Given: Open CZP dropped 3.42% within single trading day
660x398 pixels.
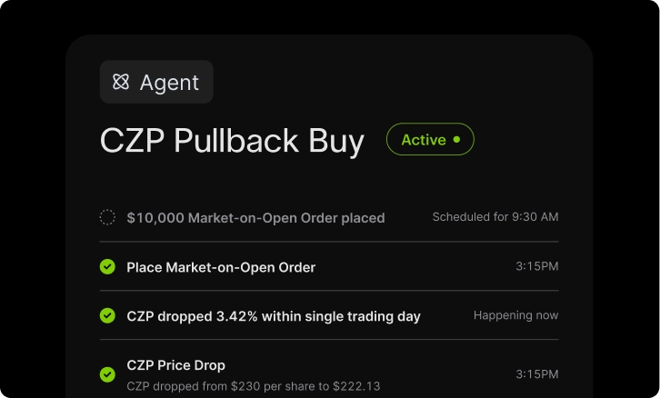Looking at the screenshot, I should [x=274, y=316].
